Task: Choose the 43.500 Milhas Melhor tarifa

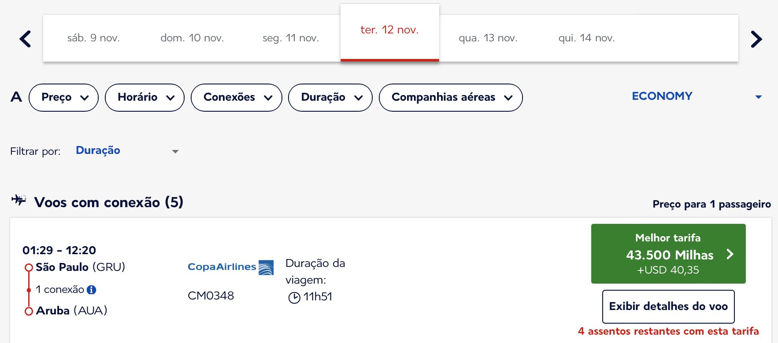Action: tap(668, 254)
